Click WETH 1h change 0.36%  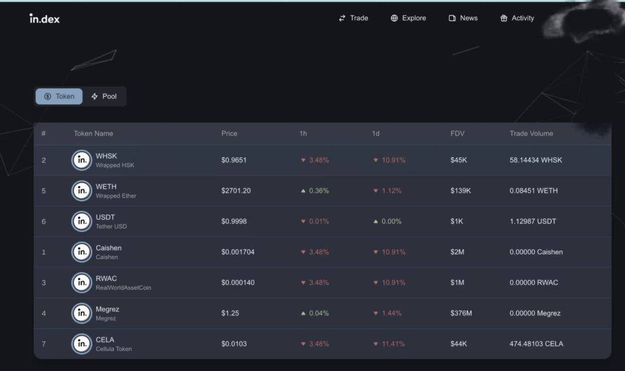tap(315, 191)
